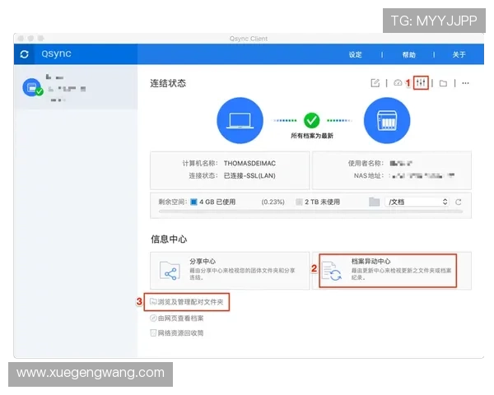Open the more options ellipsis icon
The height and width of the screenshot is (395, 494).
(x=465, y=83)
